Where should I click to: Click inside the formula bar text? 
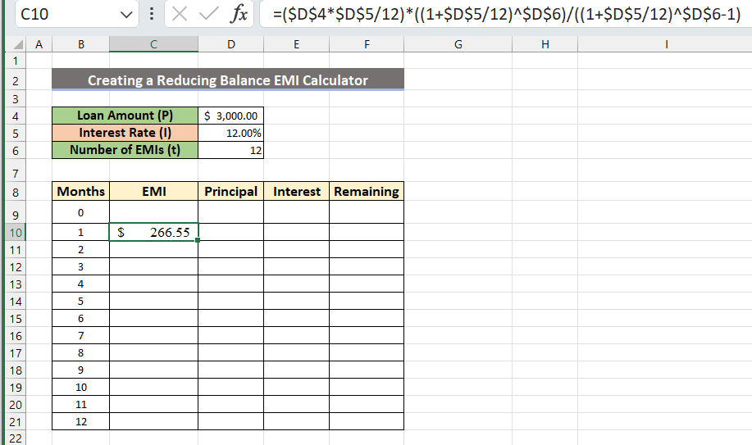507,14
